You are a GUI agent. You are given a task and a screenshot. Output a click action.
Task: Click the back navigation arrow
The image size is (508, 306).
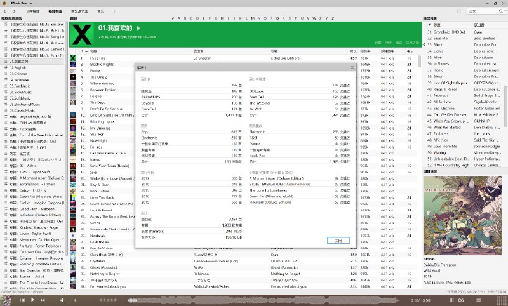click(4, 11)
